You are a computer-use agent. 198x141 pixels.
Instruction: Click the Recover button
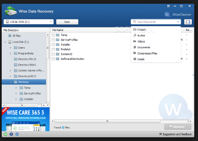[178, 127]
